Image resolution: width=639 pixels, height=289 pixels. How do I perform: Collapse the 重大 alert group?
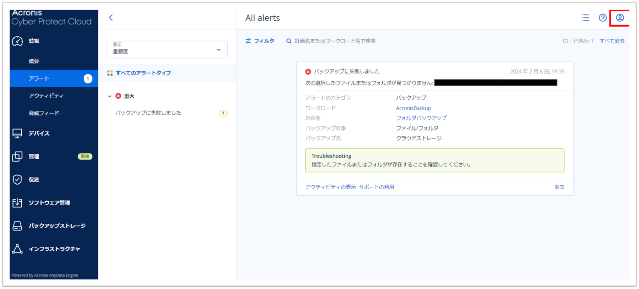110,96
